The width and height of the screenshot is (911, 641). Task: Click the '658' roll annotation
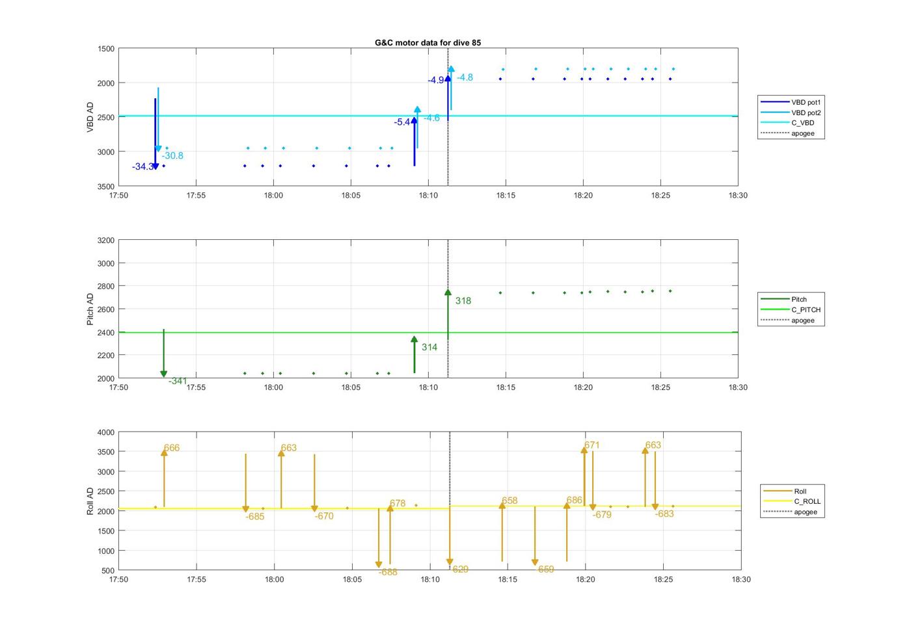tap(510, 501)
